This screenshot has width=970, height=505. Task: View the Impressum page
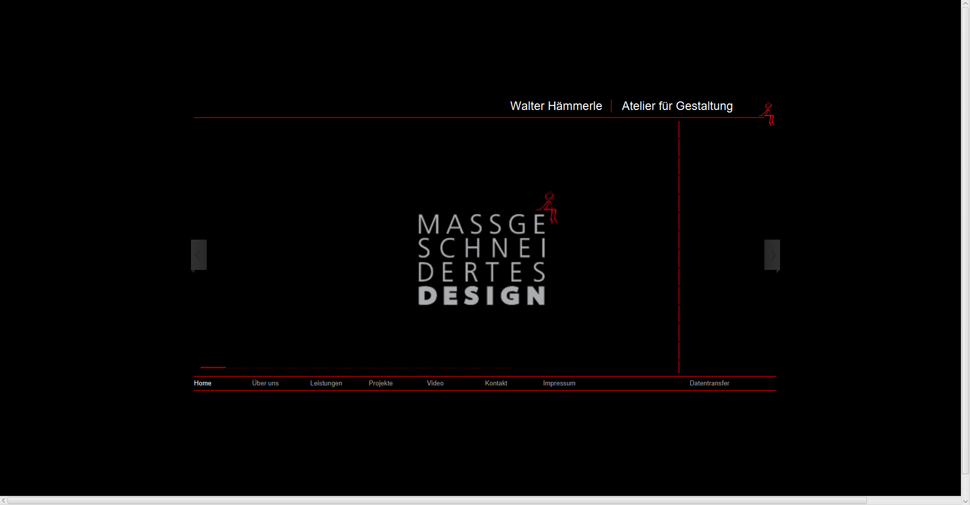point(559,383)
